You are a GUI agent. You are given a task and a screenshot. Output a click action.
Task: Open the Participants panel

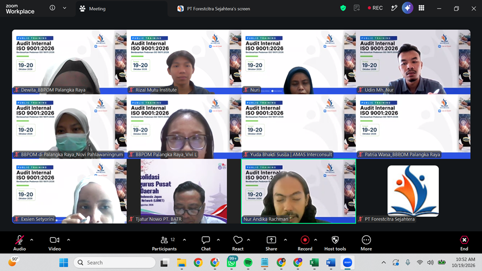[x=164, y=243]
